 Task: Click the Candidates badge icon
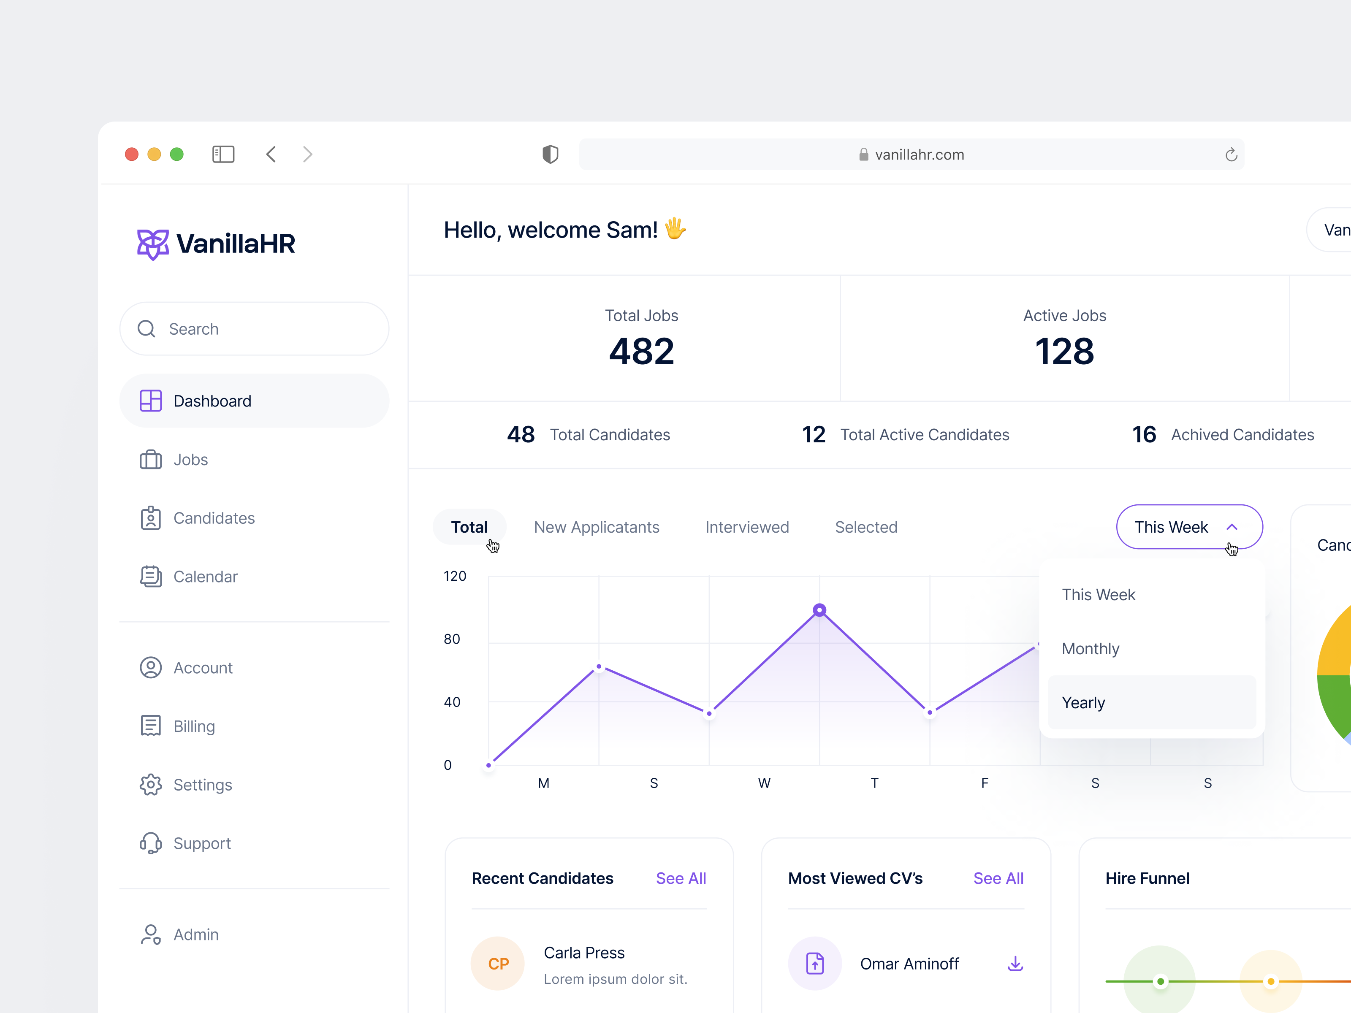coord(150,518)
